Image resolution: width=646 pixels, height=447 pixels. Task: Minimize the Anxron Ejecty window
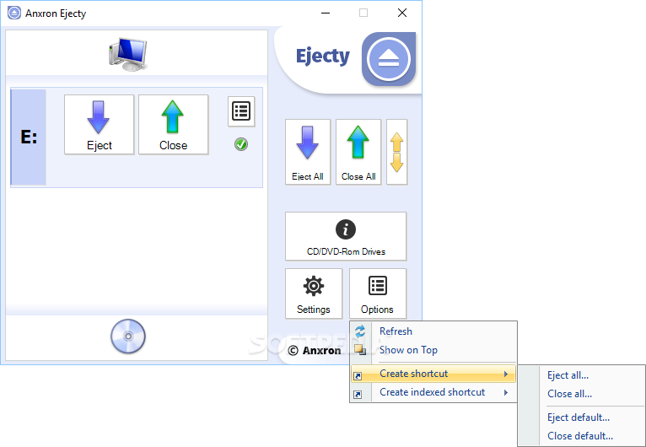click(x=326, y=13)
